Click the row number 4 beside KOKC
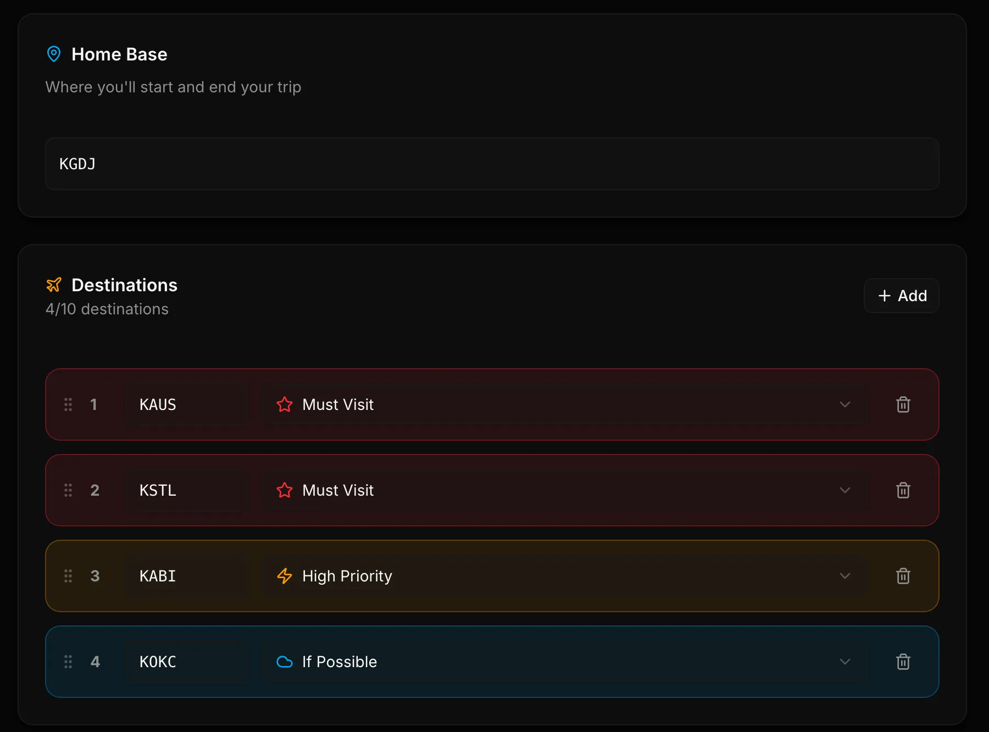Screen dimensions: 989x732 [95, 662]
